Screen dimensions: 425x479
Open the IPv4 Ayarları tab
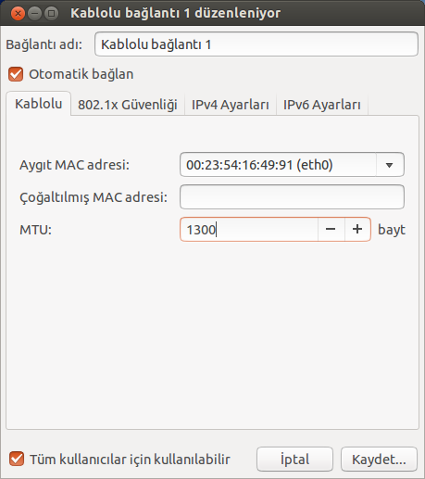point(231,105)
